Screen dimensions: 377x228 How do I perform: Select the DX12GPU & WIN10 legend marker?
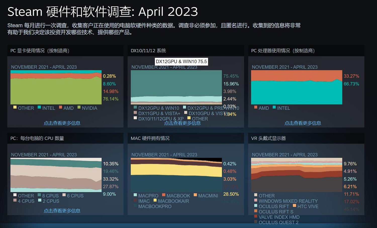[135, 107]
